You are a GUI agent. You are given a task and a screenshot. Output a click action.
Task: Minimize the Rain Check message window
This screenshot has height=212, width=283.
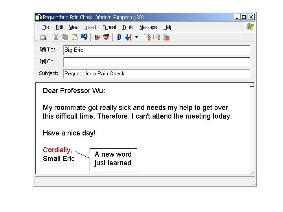click(x=237, y=17)
